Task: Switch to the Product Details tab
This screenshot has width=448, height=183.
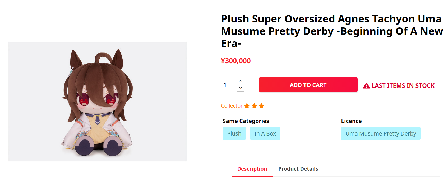Action: tap(298, 169)
